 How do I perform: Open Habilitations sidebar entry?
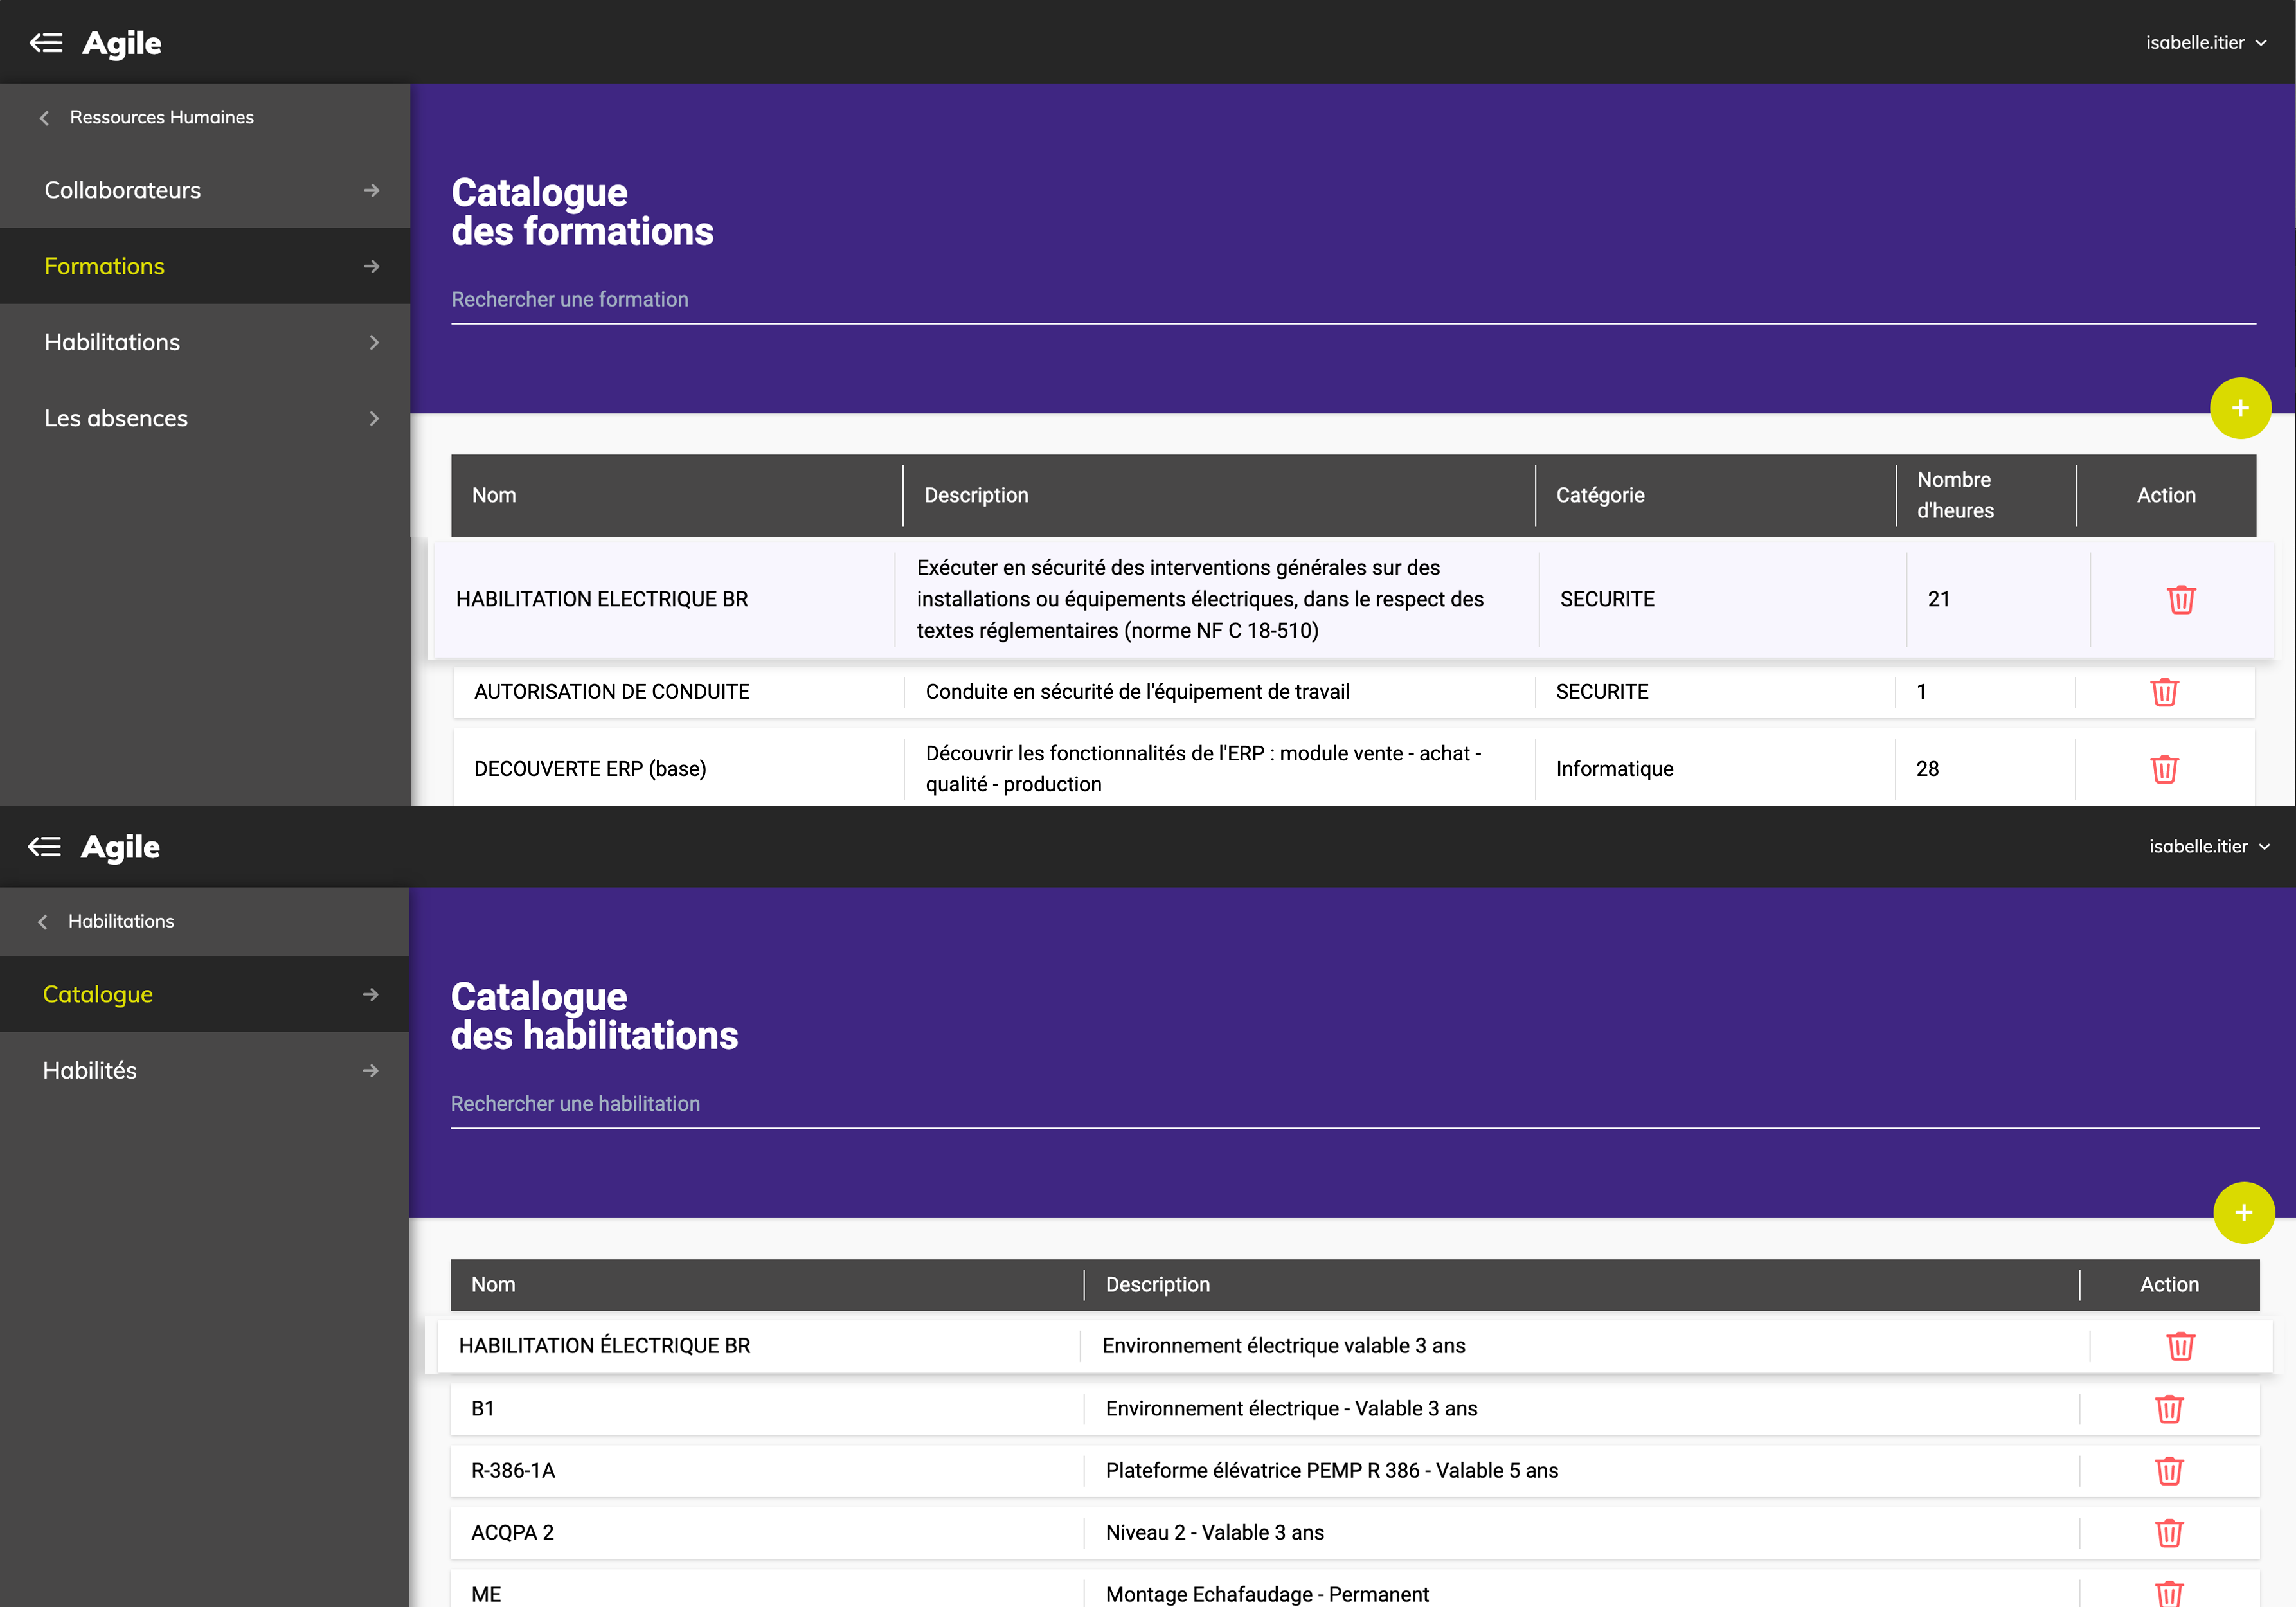[x=205, y=342]
